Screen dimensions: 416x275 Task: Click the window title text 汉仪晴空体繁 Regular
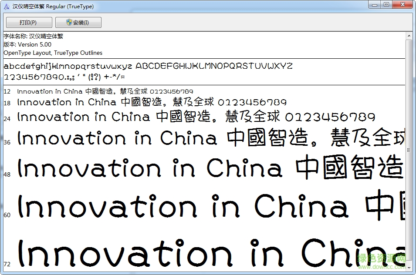click(53, 7)
